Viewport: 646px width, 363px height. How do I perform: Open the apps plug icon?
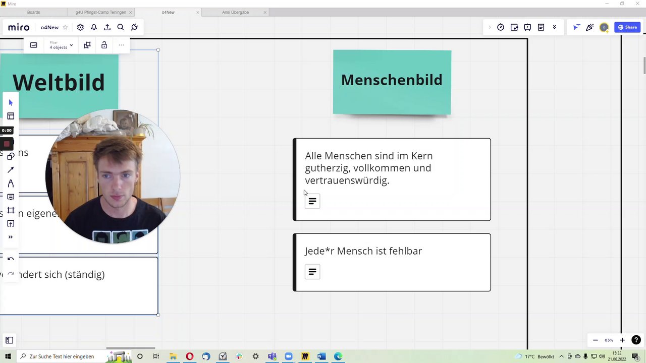pos(134,27)
